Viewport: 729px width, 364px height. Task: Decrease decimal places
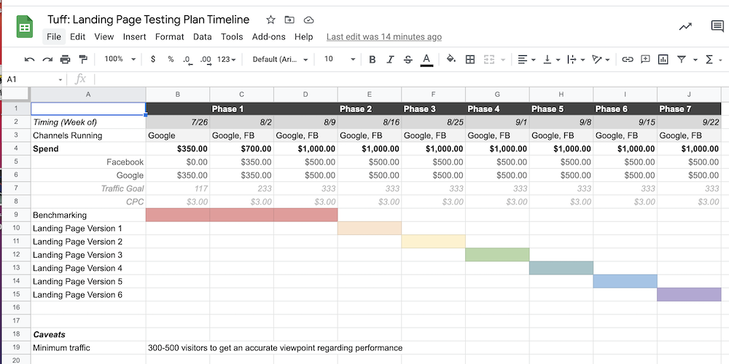point(187,60)
